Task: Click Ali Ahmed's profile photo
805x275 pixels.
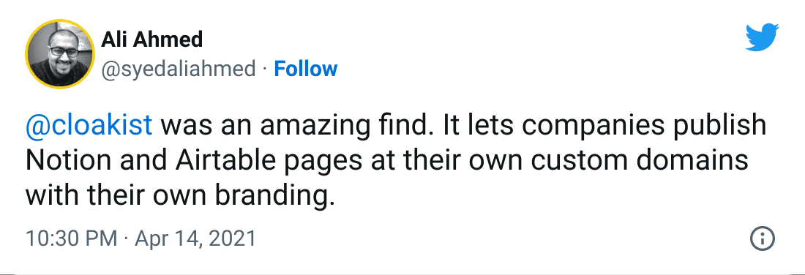Action: coord(60,54)
